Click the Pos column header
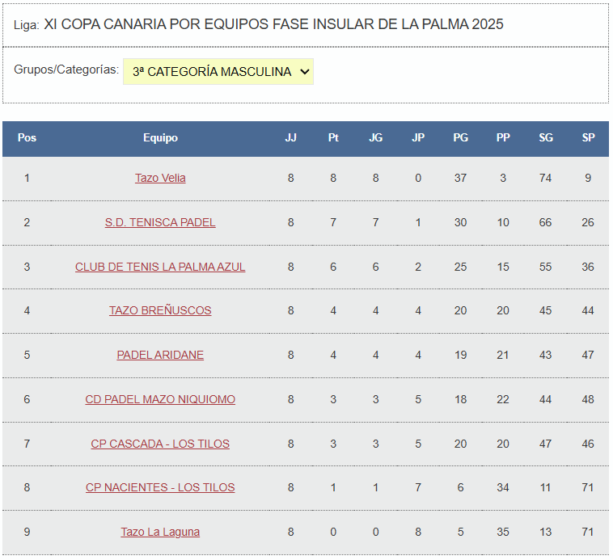The width and height of the screenshot is (613, 560). [x=27, y=138]
